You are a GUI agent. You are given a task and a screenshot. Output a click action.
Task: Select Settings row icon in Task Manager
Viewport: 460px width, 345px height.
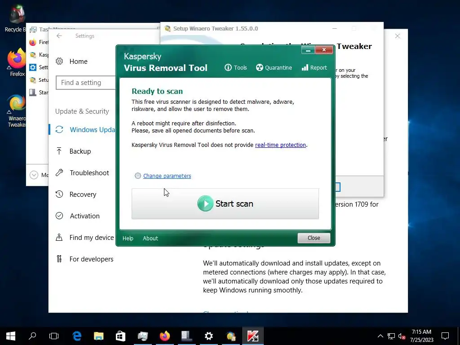(33, 67)
